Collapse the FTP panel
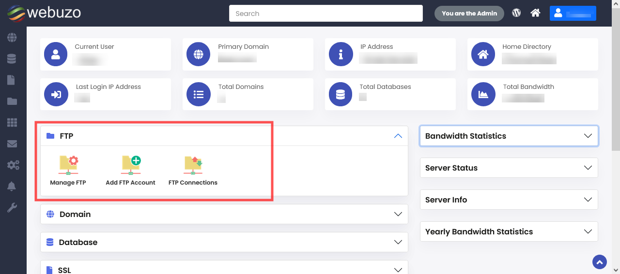 pyautogui.click(x=398, y=136)
